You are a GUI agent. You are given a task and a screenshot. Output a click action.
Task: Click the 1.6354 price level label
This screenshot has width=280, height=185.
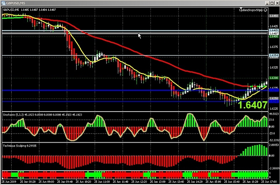273,56
